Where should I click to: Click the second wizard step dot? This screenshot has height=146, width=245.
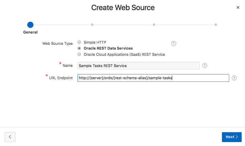click(92, 25)
